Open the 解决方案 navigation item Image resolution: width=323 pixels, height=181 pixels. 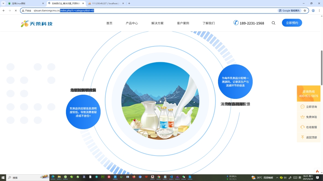click(157, 23)
